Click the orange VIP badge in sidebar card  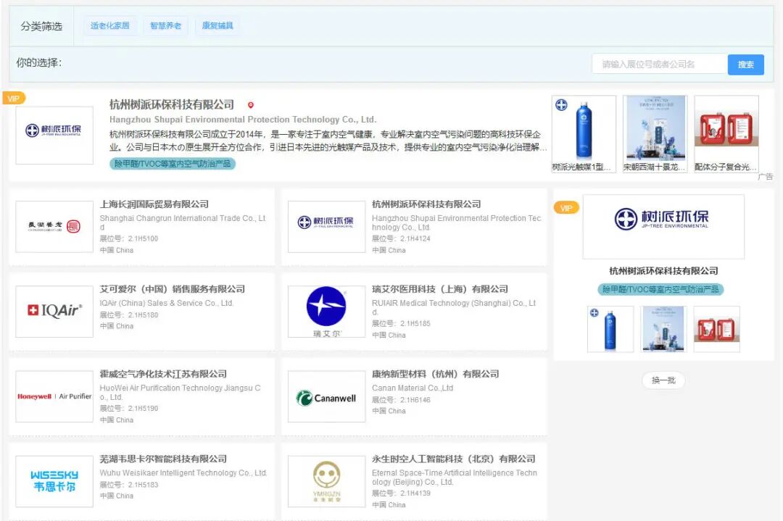point(566,207)
